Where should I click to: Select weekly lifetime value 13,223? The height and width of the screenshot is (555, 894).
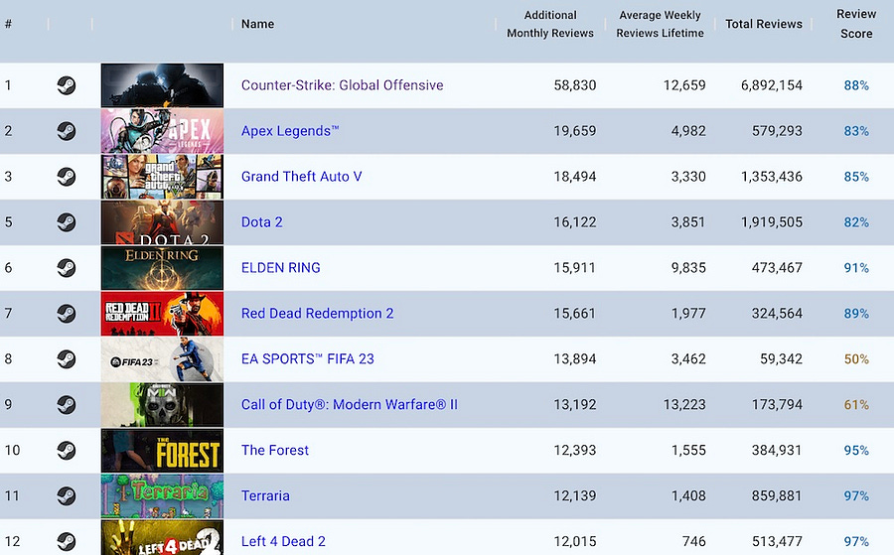click(684, 404)
